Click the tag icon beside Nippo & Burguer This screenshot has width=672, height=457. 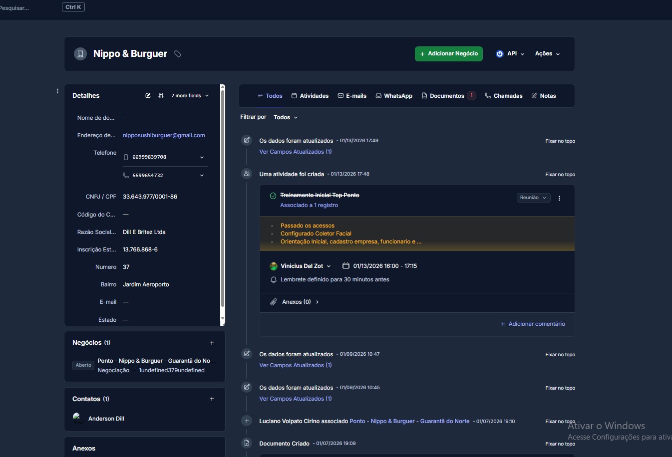point(178,54)
